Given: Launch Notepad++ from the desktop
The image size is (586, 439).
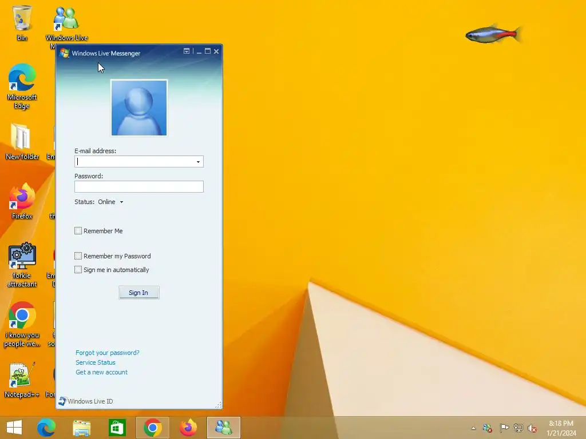Looking at the screenshot, I should point(22,380).
